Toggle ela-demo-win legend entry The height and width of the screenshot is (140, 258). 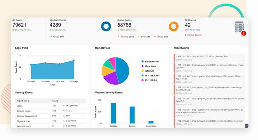pos(150,61)
